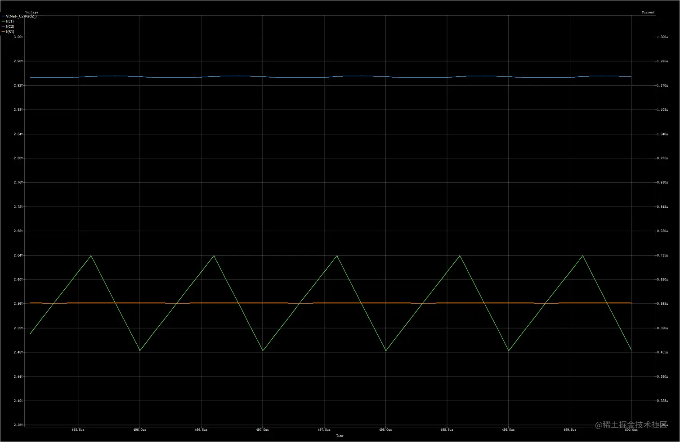Click the 1.170A current axis label

[x=662, y=85]
